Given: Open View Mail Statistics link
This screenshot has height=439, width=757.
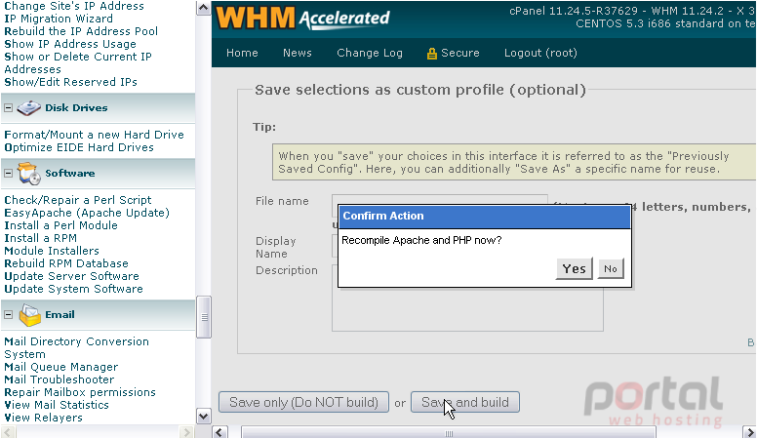Looking at the screenshot, I should click(57, 405).
